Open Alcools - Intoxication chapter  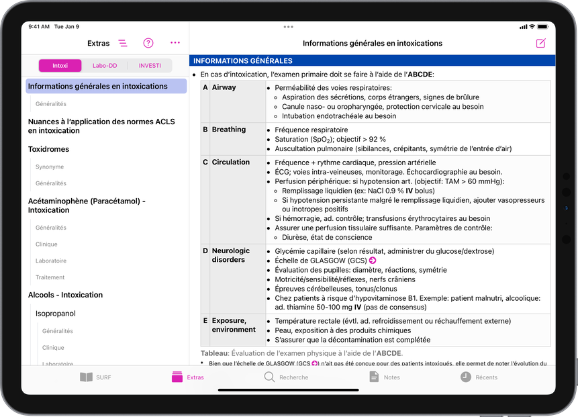pos(65,295)
